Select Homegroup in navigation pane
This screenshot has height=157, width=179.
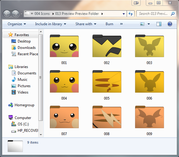click(x=24, y=105)
